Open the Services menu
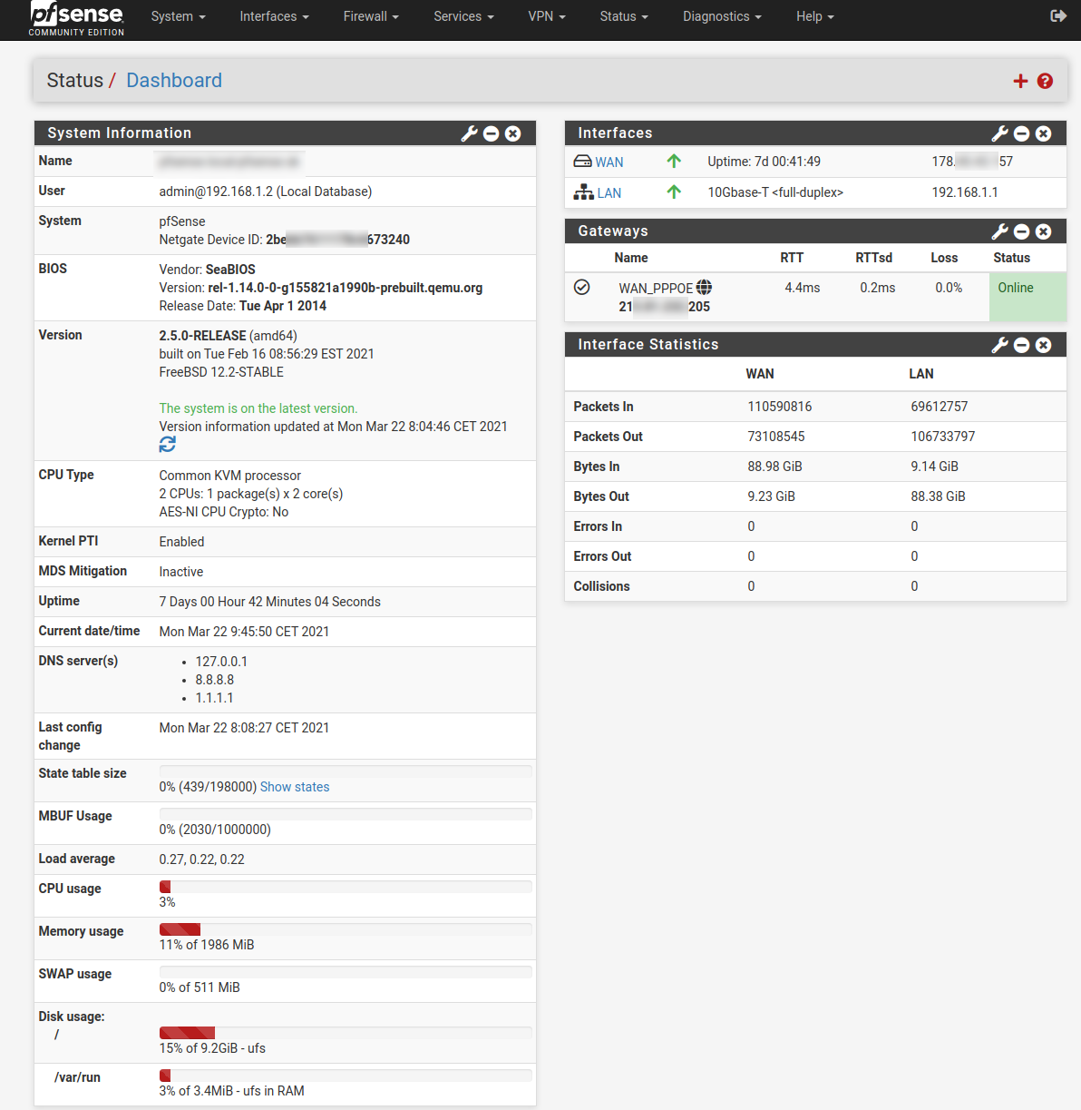This screenshot has height=1110, width=1081. 463,16
